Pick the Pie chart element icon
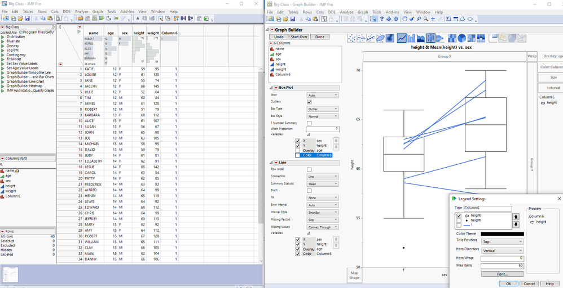Image resolution: width=563 pixels, height=288 pixels. pos(462,38)
